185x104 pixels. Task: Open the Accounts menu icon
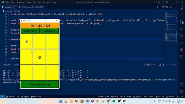(182, 85)
